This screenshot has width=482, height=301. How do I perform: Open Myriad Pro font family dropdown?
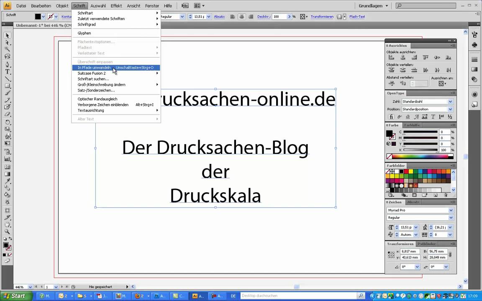pyautogui.click(x=451, y=210)
